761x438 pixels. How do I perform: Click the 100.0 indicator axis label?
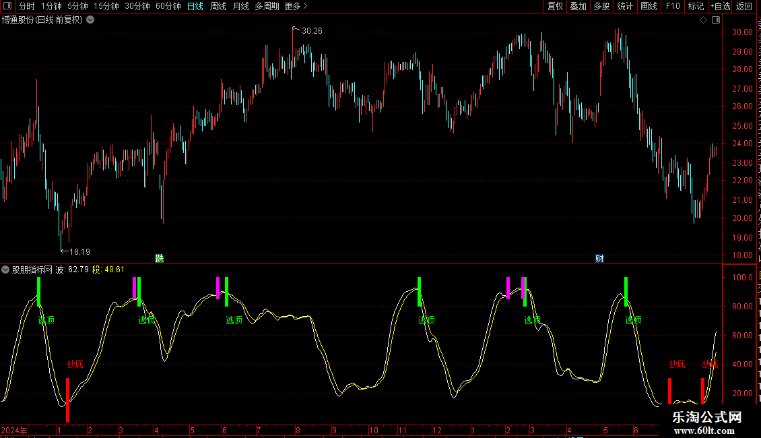point(742,278)
